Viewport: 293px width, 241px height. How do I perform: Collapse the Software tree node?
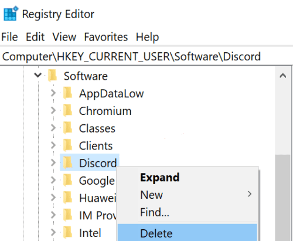point(38,75)
